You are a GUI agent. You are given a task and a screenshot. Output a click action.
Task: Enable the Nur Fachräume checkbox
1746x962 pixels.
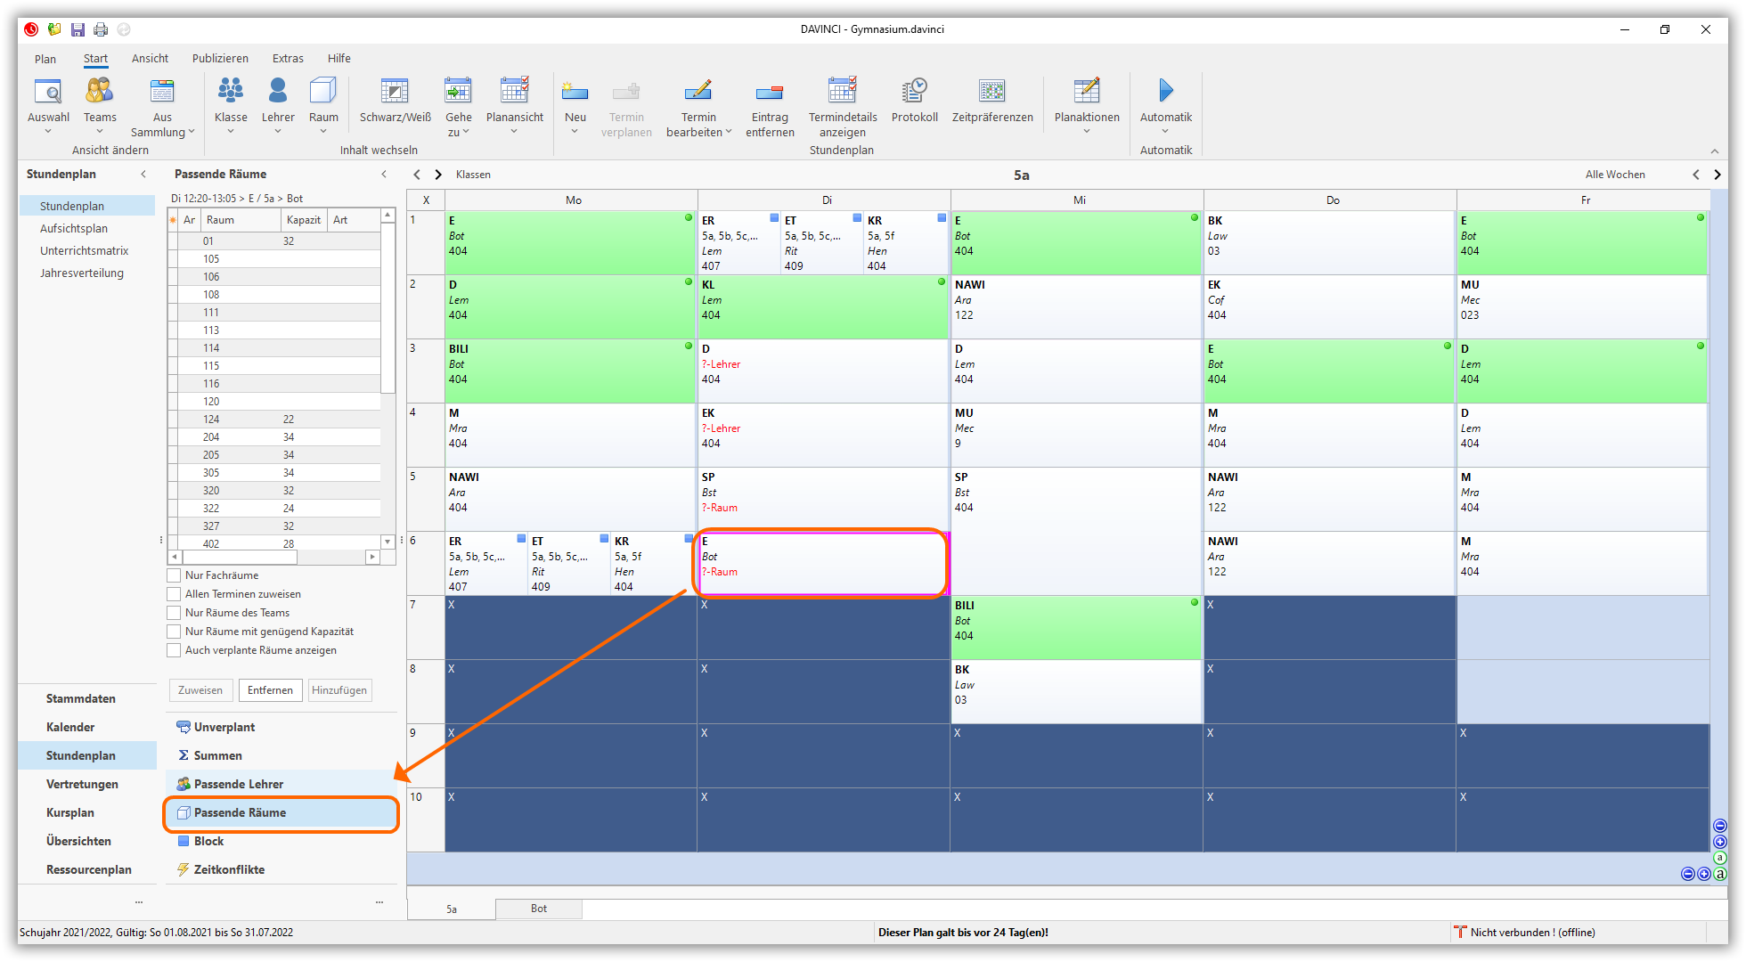click(175, 575)
